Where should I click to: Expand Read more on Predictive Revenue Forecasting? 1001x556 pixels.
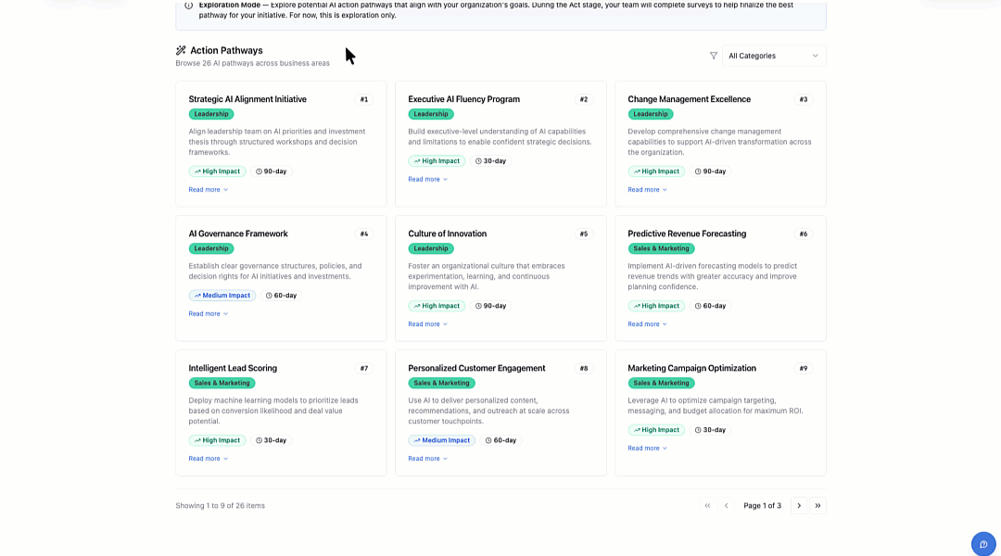pos(647,324)
